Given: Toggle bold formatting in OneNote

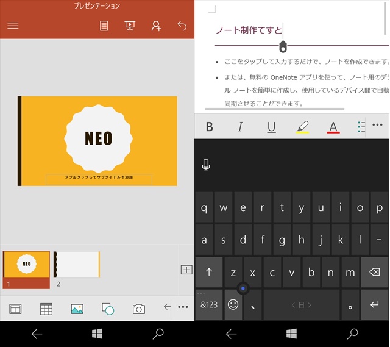Looking at the screenshot, I should pyautogui.click(x=210, y=127).
